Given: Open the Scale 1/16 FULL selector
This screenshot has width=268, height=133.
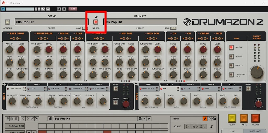Looking at the screenshot, I should tap(195, 126).
